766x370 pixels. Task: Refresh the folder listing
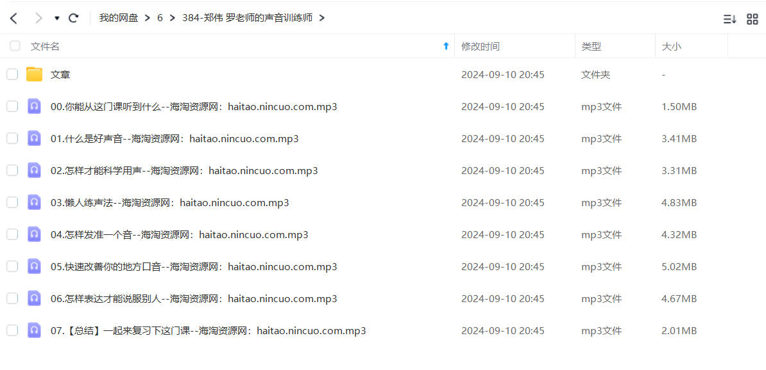(x=74, y=19)
